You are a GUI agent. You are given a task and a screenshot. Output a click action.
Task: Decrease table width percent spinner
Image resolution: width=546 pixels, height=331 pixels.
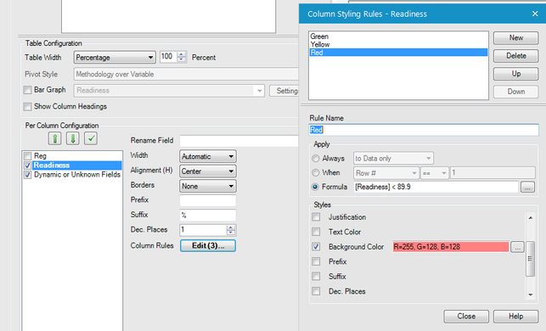[182, 60]
